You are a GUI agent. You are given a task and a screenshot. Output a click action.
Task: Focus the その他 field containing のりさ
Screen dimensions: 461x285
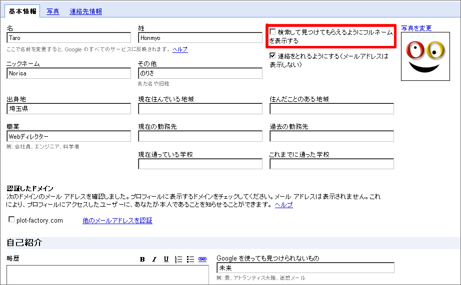pos(200,73)
